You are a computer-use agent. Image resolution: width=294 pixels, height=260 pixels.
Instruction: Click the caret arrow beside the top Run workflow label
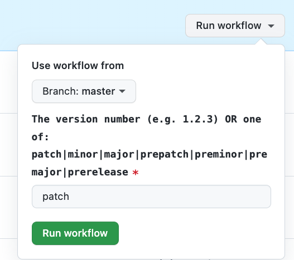coord(271,26)
